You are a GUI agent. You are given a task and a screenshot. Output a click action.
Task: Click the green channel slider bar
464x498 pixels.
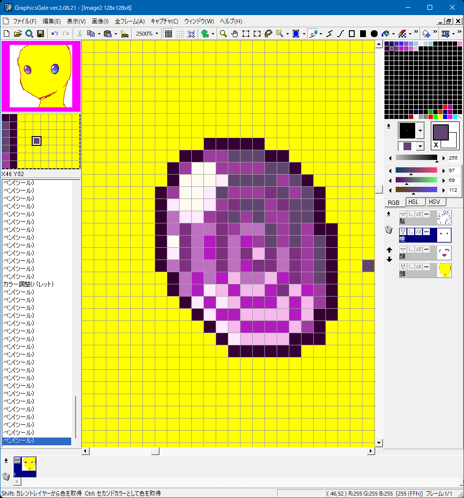point(416,180)
